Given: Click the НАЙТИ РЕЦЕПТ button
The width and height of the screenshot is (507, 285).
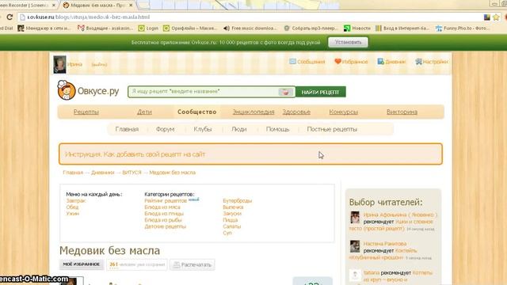Looking at the screenshot, I should point(320,92).
